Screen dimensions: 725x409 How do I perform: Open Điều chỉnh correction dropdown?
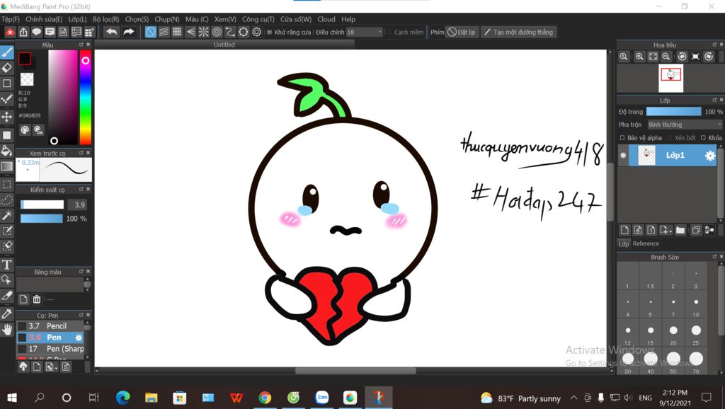pos(365,33)
